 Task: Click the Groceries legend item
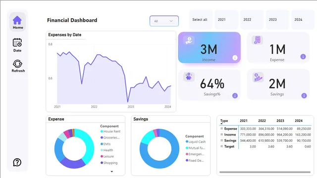[x=110, y=137]
